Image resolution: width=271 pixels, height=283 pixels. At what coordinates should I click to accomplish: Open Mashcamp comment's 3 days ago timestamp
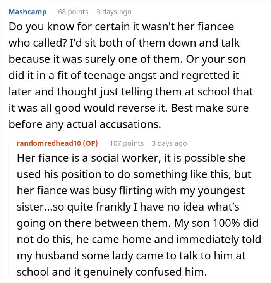114,12
